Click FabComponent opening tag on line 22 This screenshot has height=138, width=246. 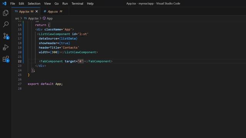click(x=51, y=61)
